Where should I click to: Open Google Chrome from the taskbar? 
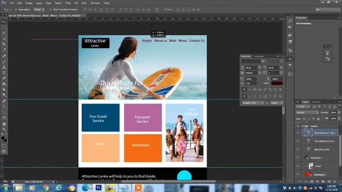46,188
